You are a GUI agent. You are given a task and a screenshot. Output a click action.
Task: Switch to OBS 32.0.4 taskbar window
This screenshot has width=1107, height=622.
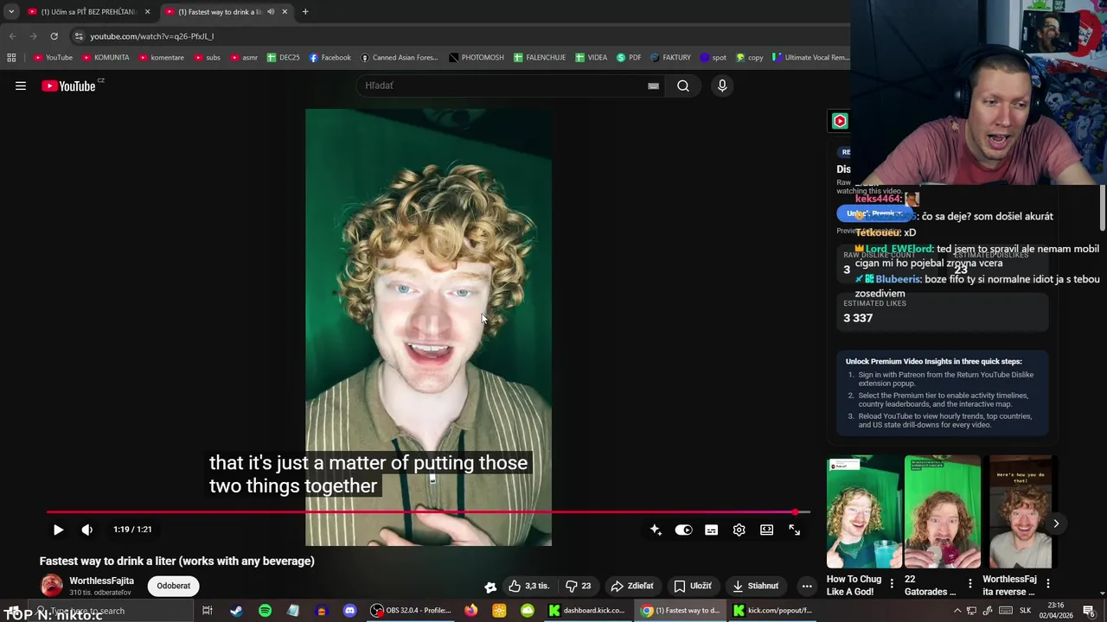412,611
